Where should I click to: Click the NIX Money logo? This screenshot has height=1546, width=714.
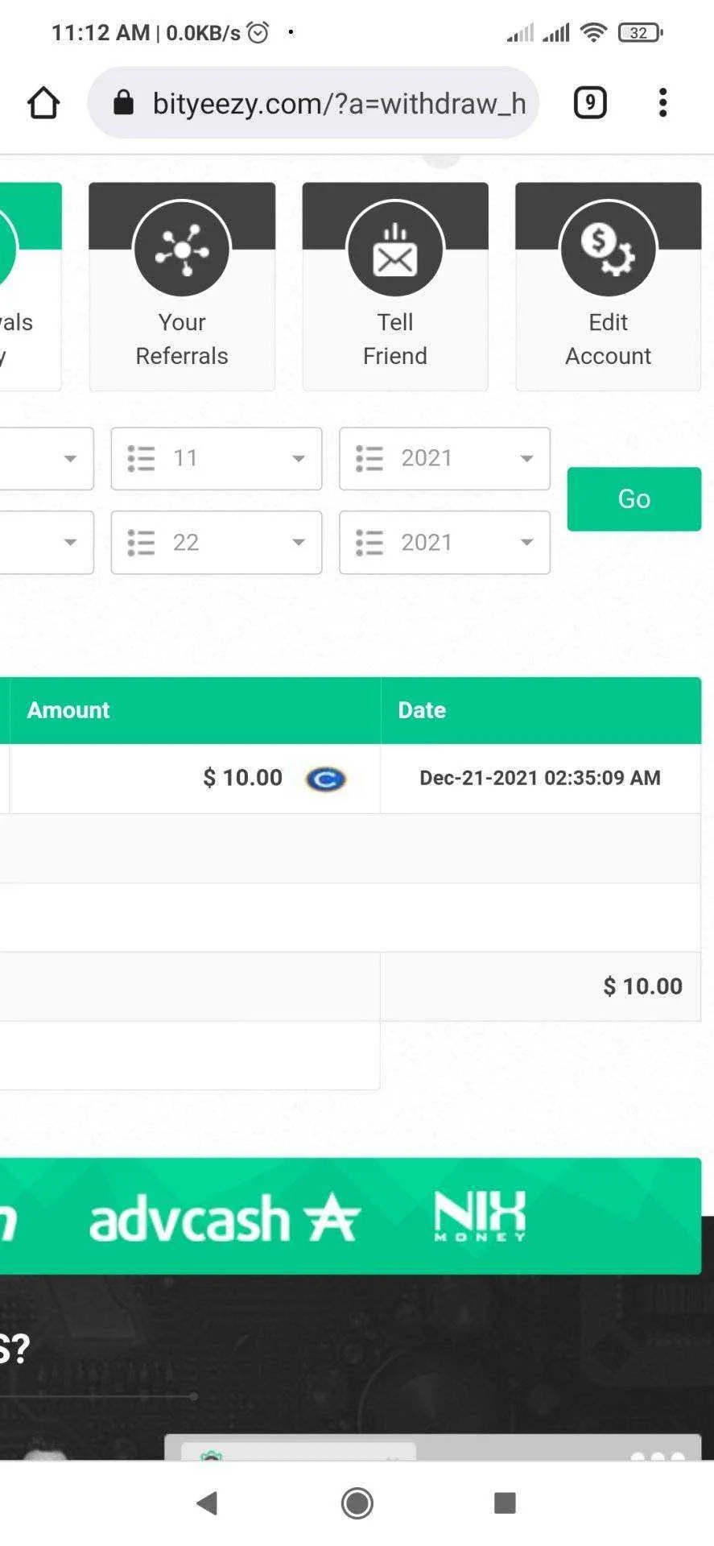pos(480,1216)
